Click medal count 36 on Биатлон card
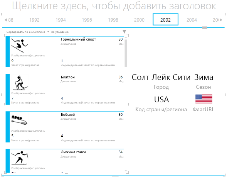The image size is (227, 178). [x=121, y=77]
